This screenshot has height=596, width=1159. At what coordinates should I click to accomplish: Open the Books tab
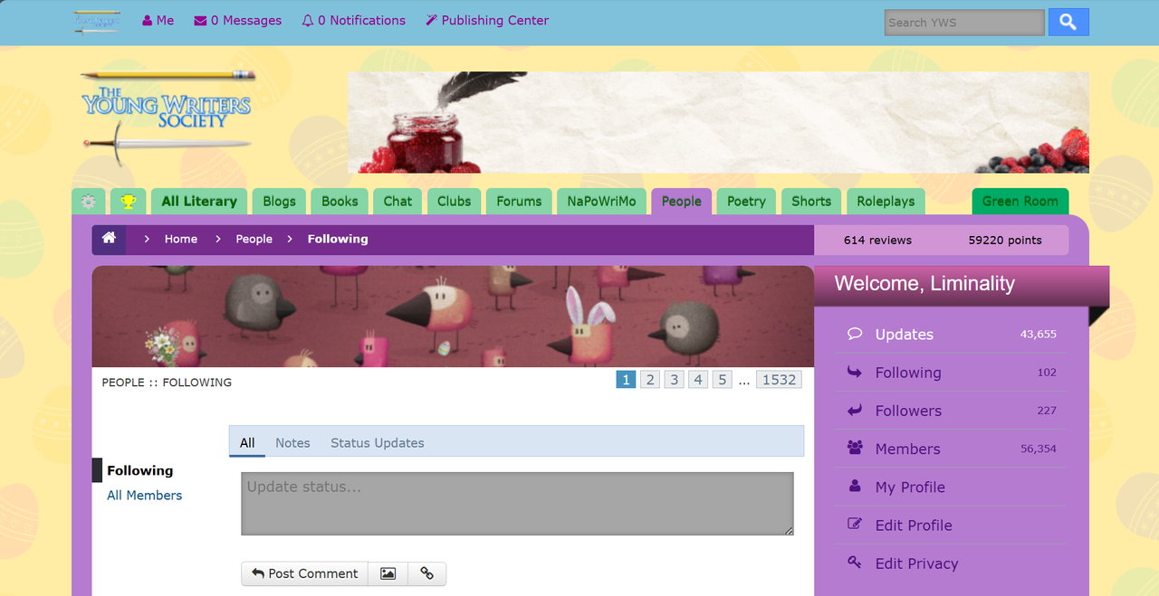click(x=340, y=202)
